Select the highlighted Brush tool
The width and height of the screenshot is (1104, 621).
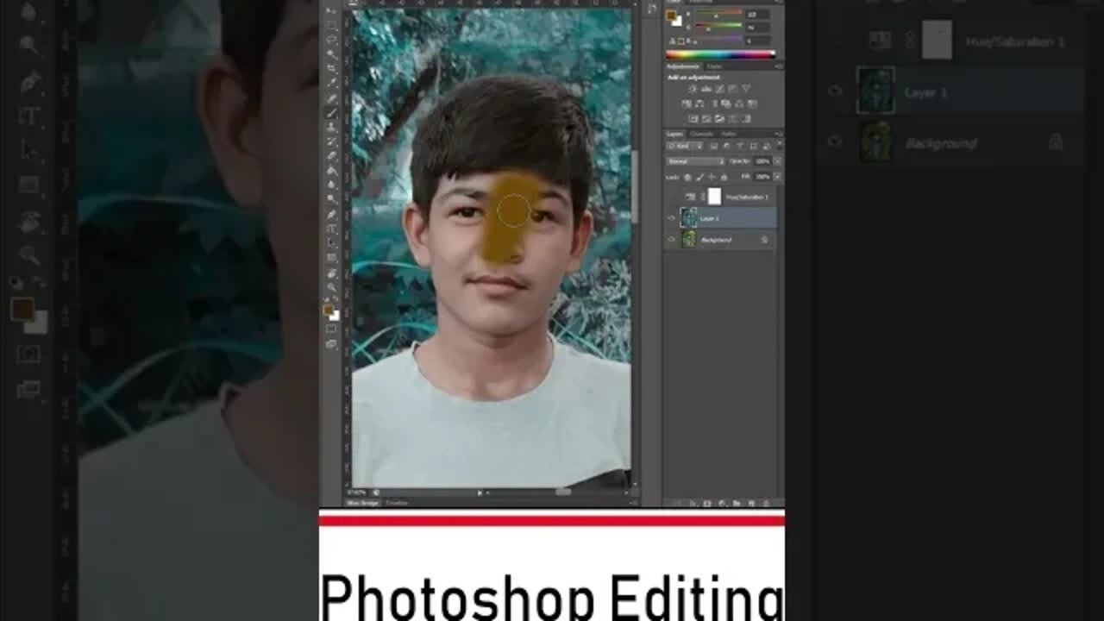[x=331, y=112]
